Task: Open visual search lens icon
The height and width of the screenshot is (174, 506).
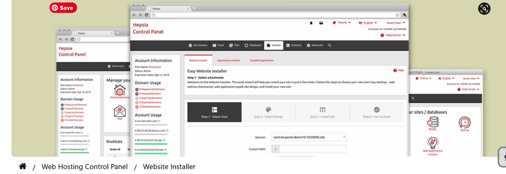Action: point(484,8)
